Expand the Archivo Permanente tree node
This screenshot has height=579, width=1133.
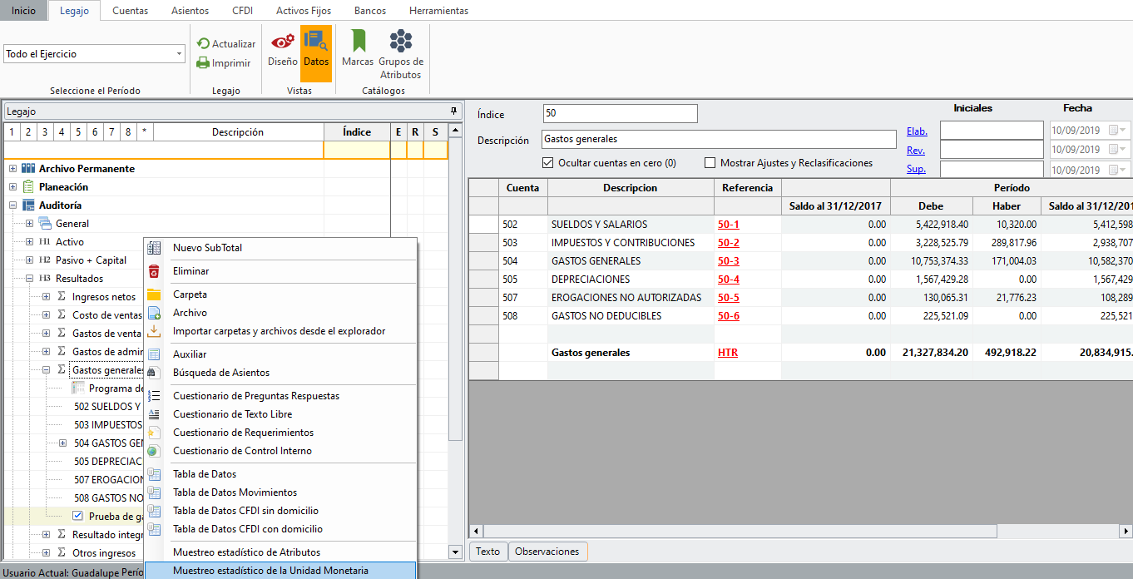pos(12,169)
